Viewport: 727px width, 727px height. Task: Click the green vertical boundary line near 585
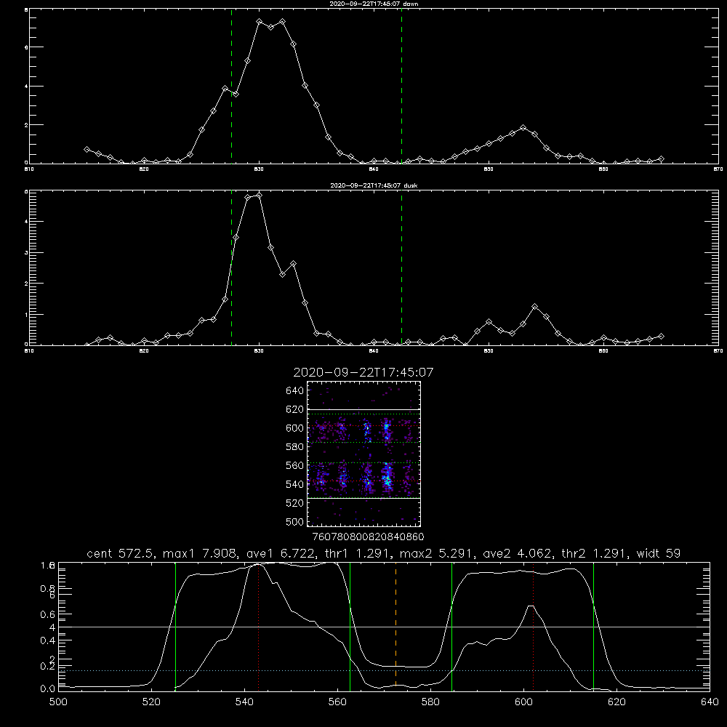click(451, 627)
